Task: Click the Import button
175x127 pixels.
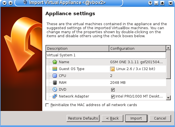Action: click(136, 118)
